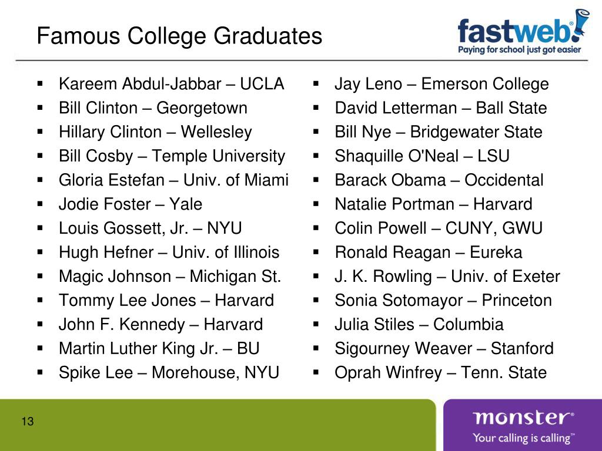Click the bullet beside Hillary Clinton
The height and width of the screenshot is (451, 602).
click(41, 132)
